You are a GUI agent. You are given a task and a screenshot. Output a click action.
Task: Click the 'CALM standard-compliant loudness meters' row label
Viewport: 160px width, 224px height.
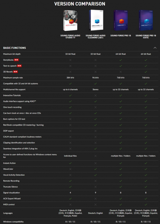click(22, 137)
